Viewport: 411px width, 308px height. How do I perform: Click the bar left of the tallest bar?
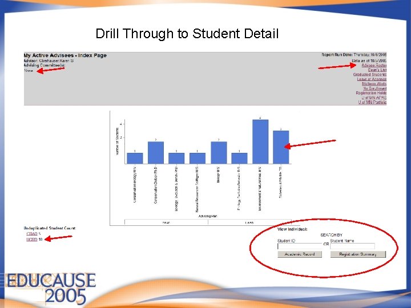239,159
